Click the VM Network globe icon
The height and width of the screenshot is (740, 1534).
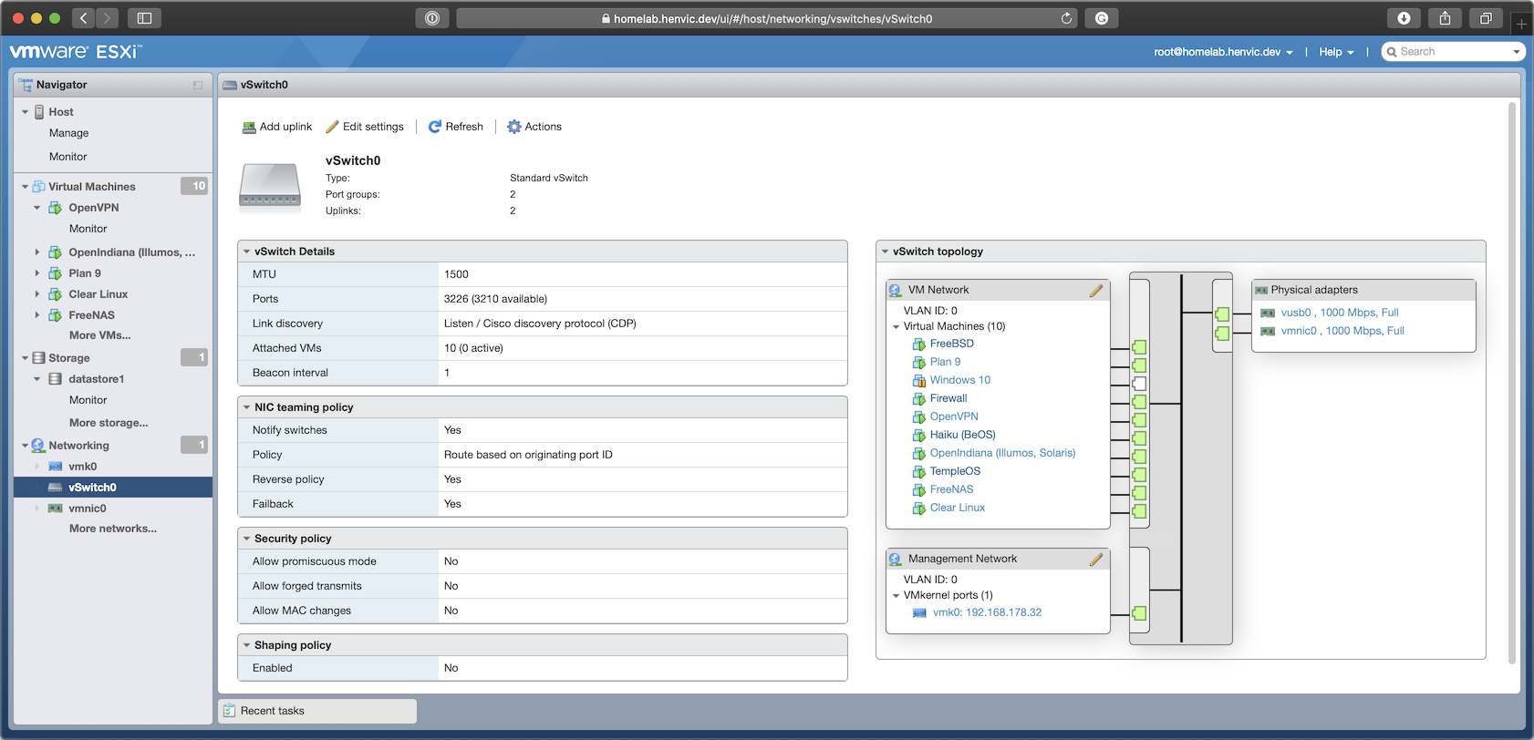(896, 291)
